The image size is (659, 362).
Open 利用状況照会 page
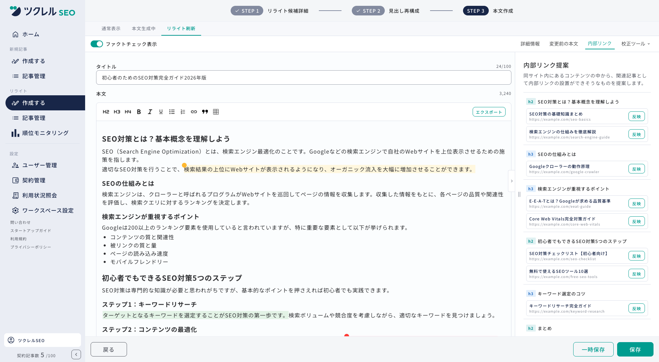43,195
